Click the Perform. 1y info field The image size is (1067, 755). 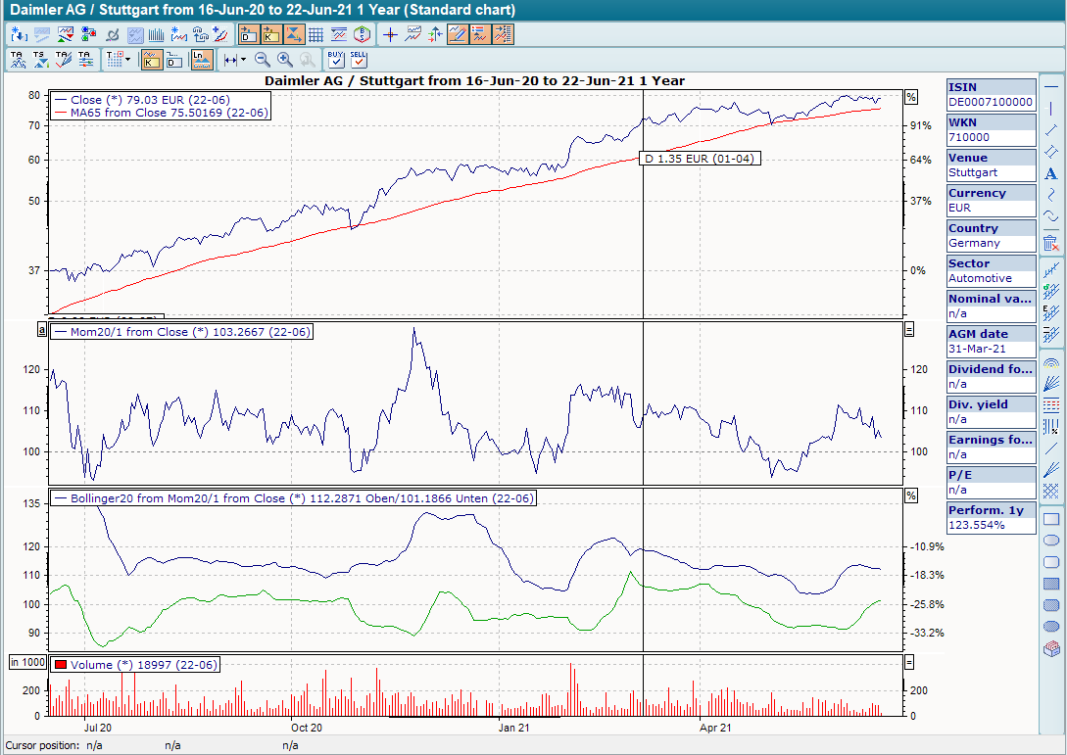991,518
